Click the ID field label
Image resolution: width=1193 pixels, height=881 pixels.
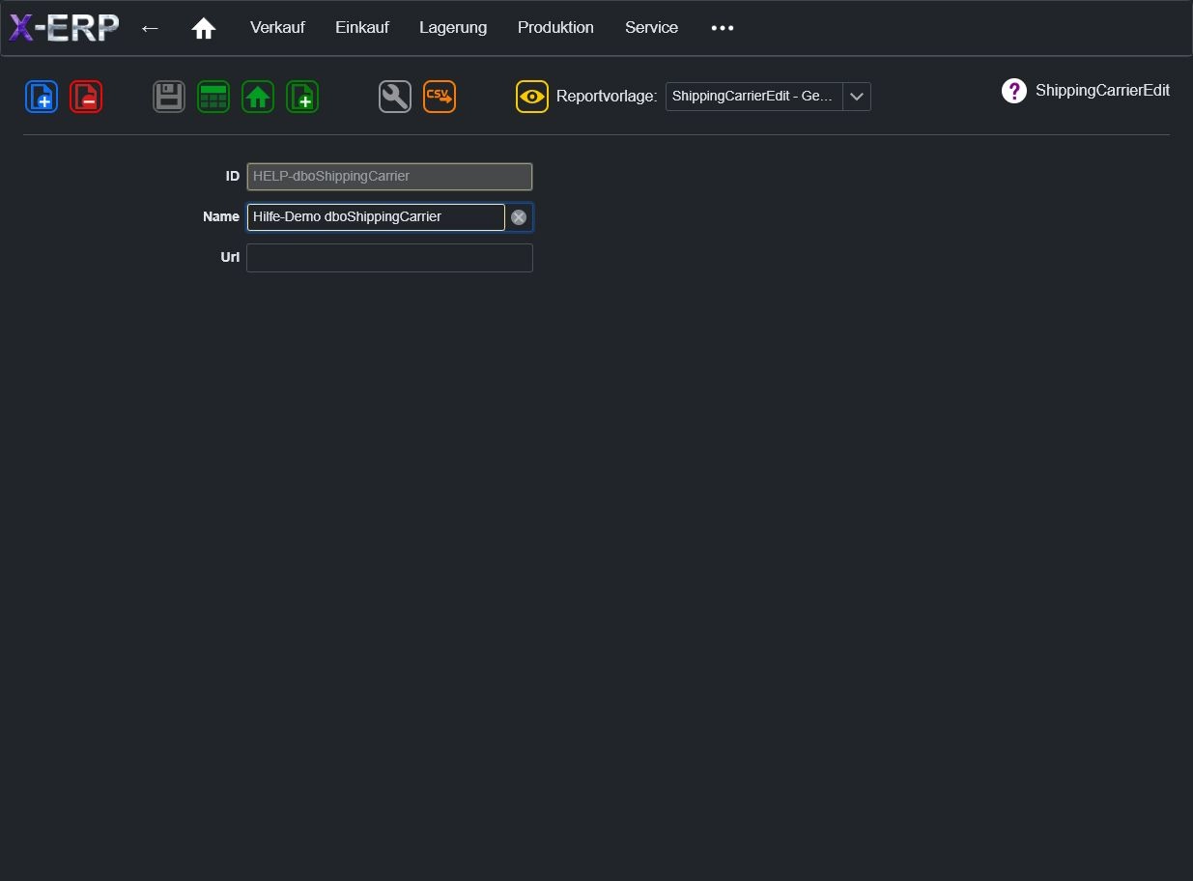point(233,177)
